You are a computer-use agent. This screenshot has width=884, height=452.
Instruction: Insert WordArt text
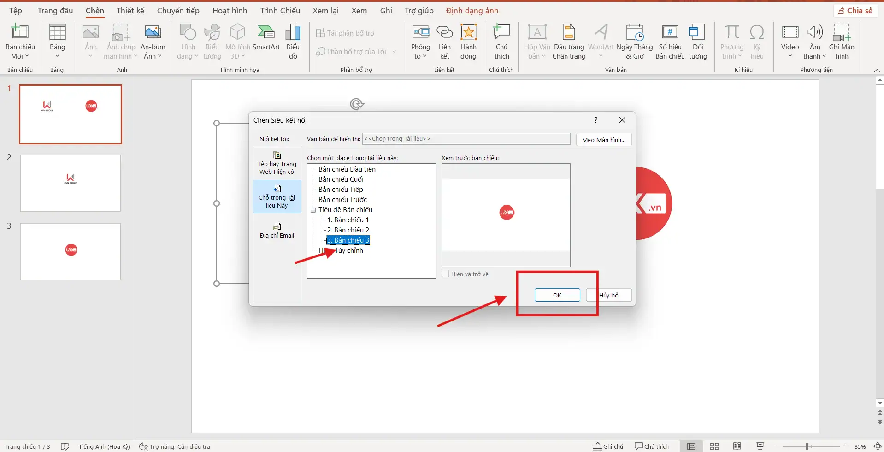pyautogui.click(x=601, y=42)
